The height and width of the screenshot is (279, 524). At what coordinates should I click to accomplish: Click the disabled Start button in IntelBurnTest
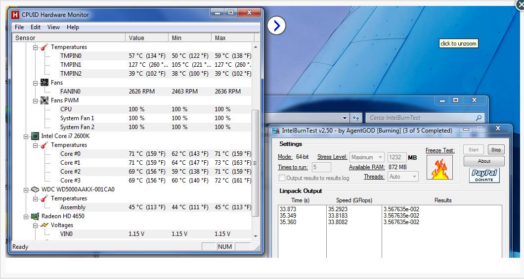click(473, 149)
